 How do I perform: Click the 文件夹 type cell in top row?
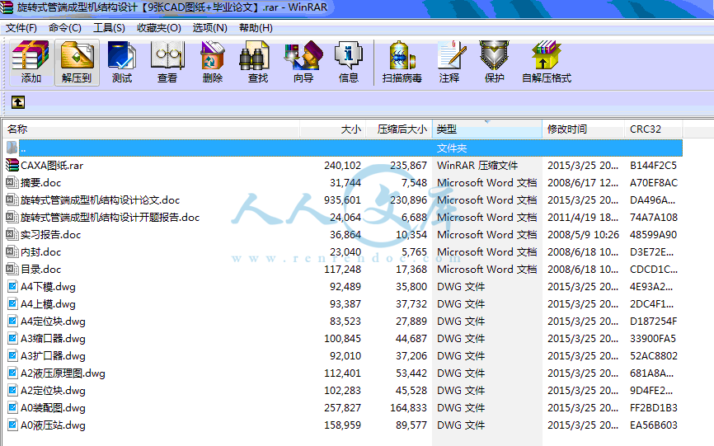pyautogui.click(x=452, y=148)
